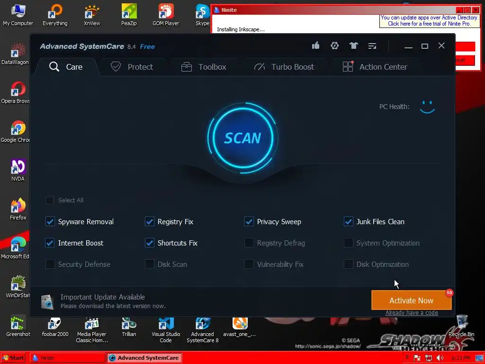Enable Disk Optimization checkbox
Viewport: 485px width, 364px height.
[348, 264]
